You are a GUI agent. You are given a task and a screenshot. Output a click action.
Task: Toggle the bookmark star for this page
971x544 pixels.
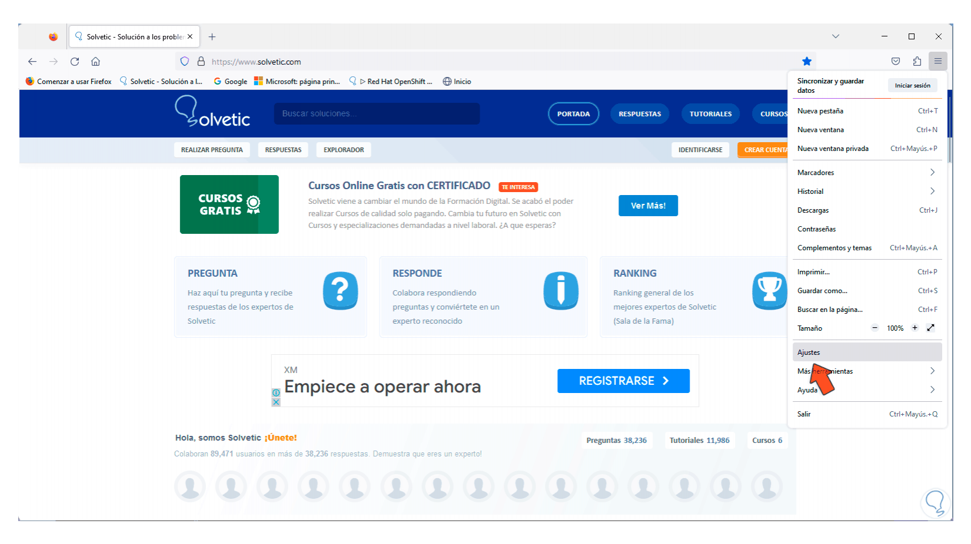click(x=807, y=61)
